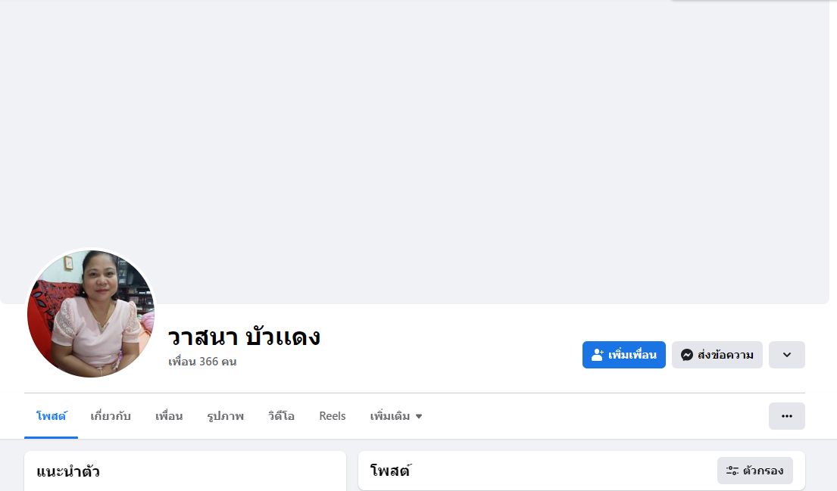837x491 pixels.
Task: Select the โพสต์ tab
Action: 52,416
